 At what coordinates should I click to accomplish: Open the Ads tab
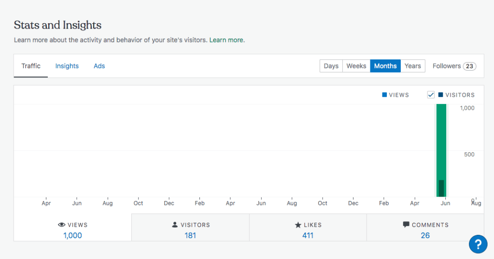click(99, 66)
